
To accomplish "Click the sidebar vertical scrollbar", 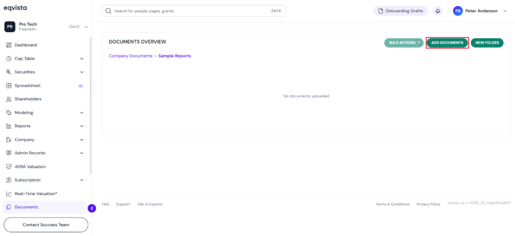I will tap(91, 105).
